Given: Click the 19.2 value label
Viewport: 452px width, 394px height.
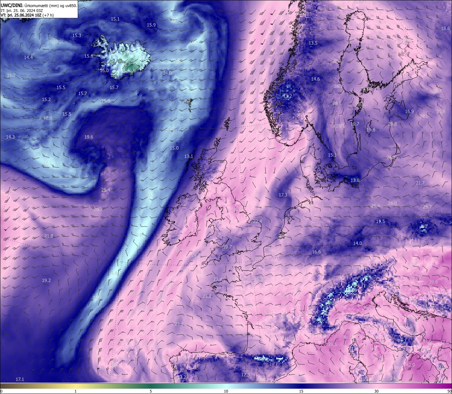Looking at the screenshot, I should (46, 280).
